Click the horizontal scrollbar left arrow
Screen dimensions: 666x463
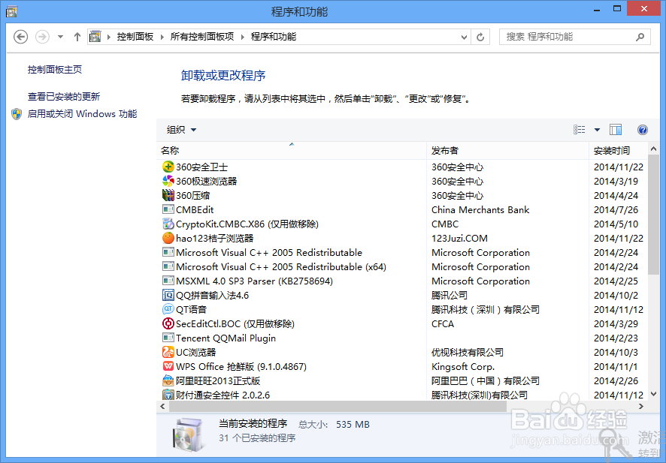pos(162,406)
